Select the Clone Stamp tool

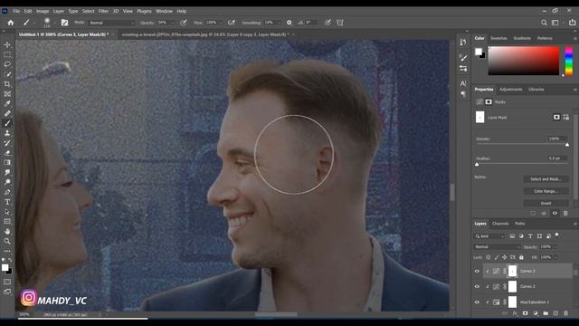tap(7, 133)
